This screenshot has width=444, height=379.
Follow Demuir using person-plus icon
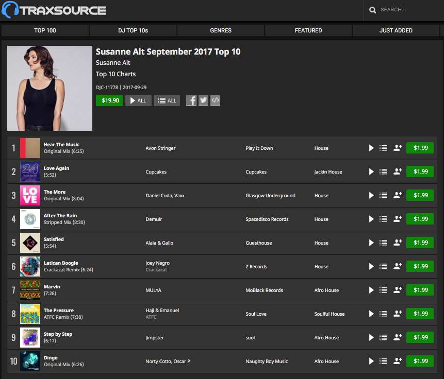[398, 219]
